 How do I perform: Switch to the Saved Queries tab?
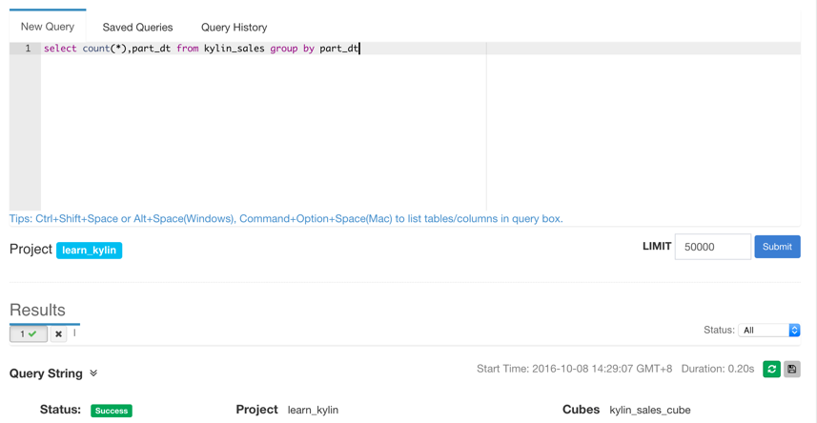coord(137,28)
